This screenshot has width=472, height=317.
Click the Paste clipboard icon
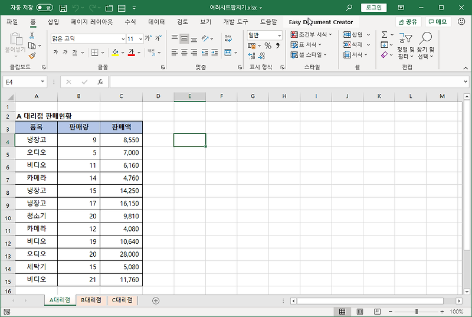click(15, 39)
